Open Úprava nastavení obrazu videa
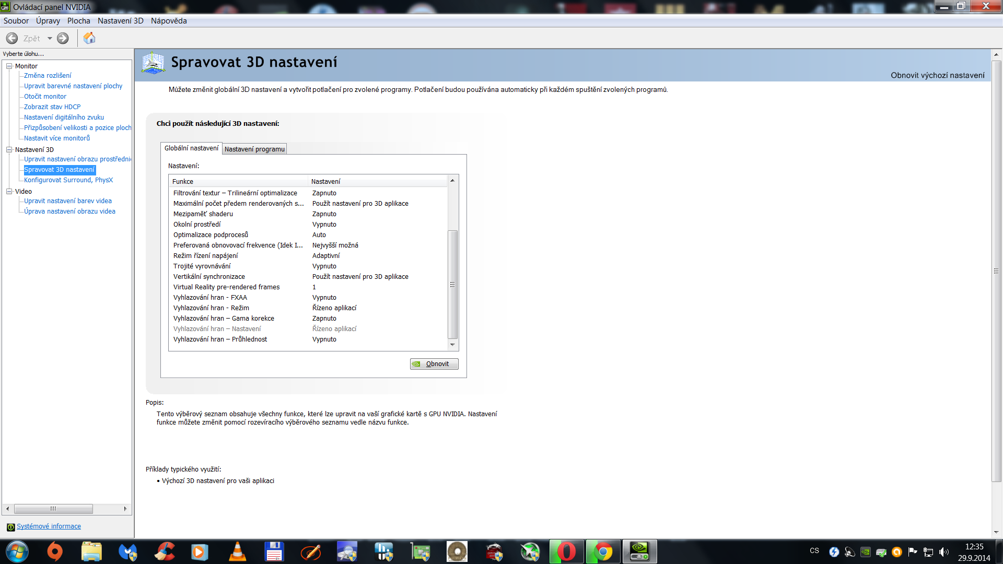Viewport: 1003px width, 564px height. 69,211
